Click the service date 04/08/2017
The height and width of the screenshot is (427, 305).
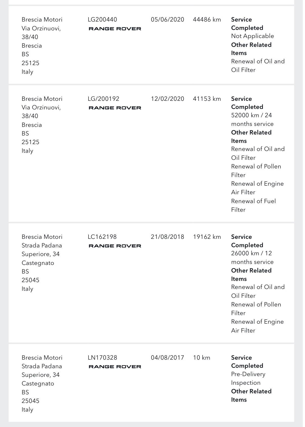click(167, 358)
